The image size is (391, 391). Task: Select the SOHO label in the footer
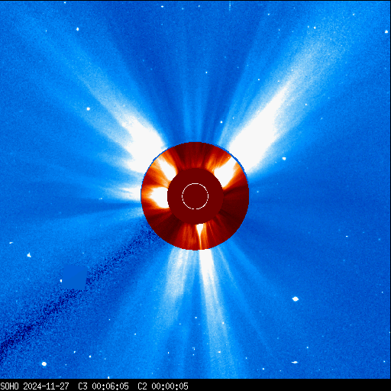pos(10,386)
